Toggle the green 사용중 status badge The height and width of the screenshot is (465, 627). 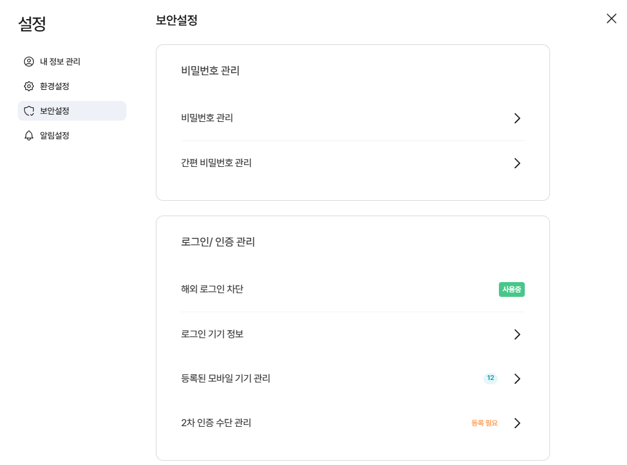coord(511,289)
